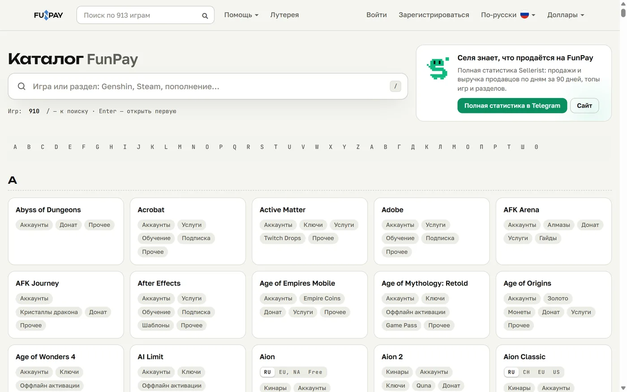627x392 pixels.
Task: Click the vertical page scrollbar
Action: [x=623, y=196]
